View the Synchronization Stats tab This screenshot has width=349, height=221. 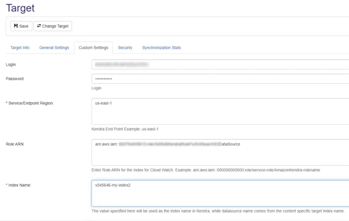(x=161, y=48)
